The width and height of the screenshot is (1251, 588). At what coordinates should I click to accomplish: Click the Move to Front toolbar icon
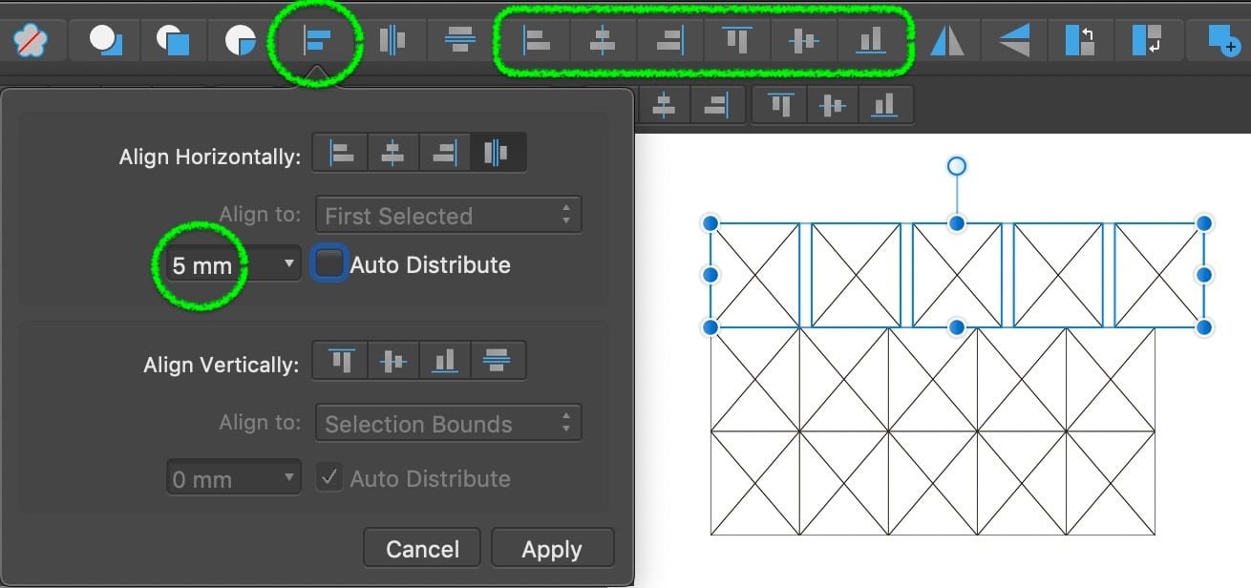click(x=1080, y=40)
